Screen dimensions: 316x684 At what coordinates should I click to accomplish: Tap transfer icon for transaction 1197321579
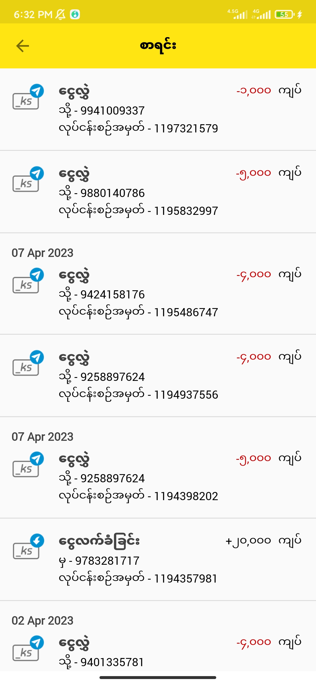click(x=28, y=97)
